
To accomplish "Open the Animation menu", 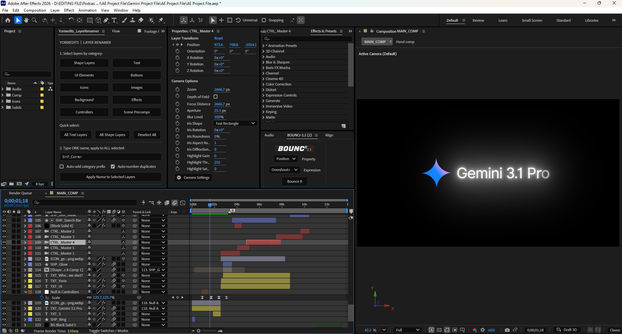I will tap(88, 10).
